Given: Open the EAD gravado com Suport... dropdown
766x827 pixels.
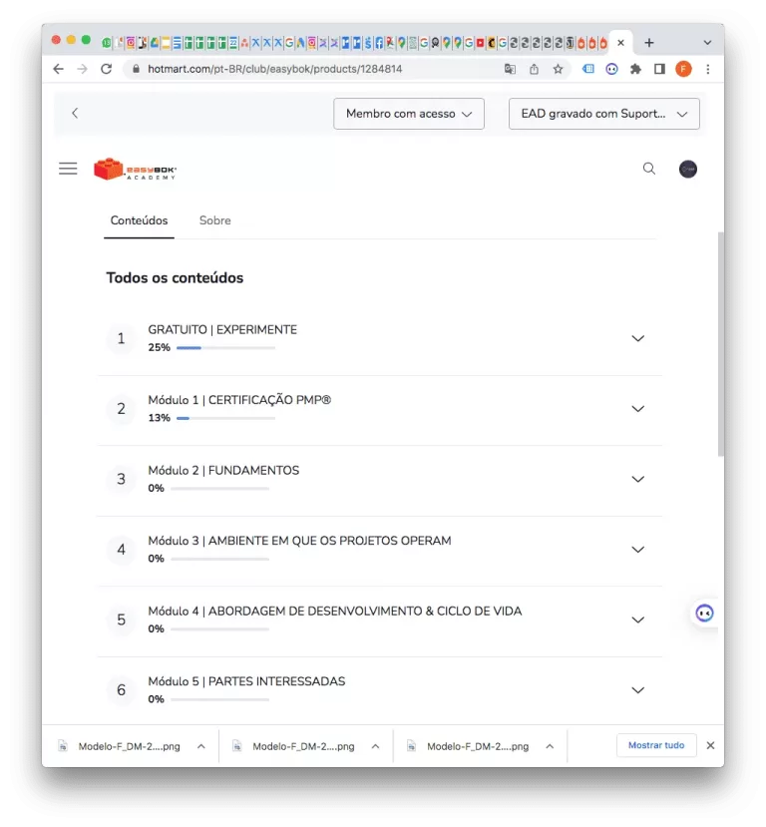Looking at the screenshot, I should pos(603,114).
